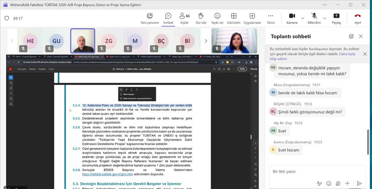Open the Kişiler participants panel
The height and width of the screenshot is (189, 372).
(x=184, y=18)
